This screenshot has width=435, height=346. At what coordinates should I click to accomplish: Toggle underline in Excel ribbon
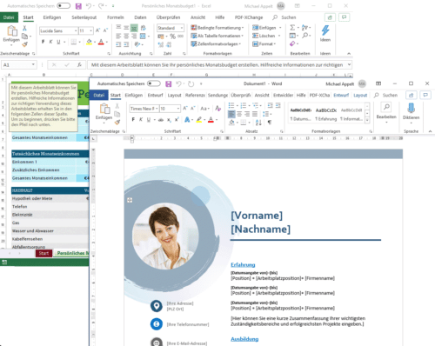[58, 42]
